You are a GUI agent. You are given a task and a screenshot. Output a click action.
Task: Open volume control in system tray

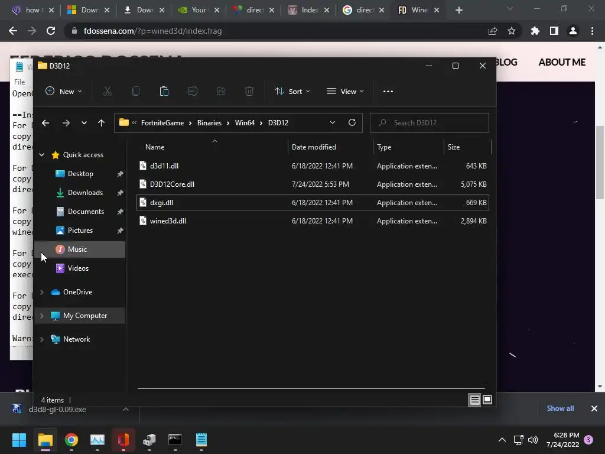pos(533,440)
